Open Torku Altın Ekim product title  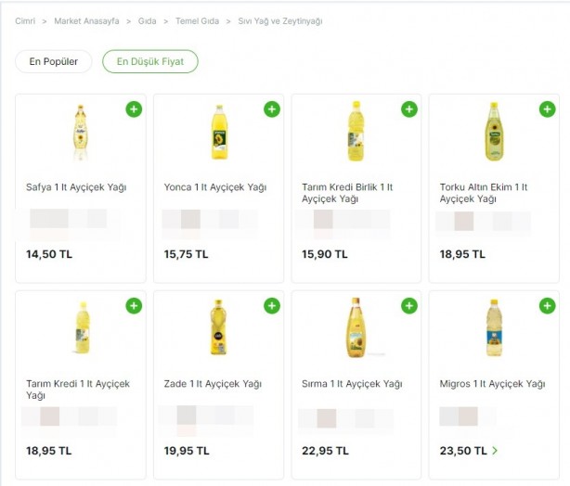(483, 193)
